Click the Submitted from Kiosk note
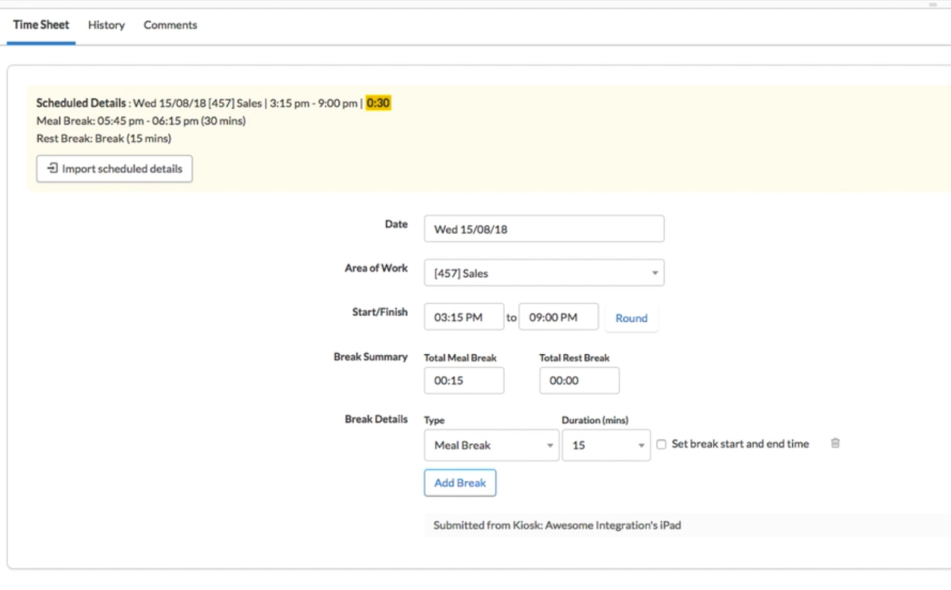This screenshot has width=951, height=590. click(557, 525)
